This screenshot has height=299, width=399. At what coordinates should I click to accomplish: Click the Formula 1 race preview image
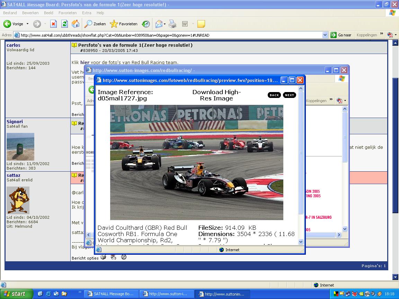[196, 162]
